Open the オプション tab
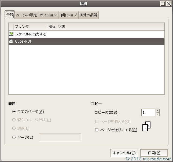The height and width of the screenshot is (162, 173). (48, 15)
